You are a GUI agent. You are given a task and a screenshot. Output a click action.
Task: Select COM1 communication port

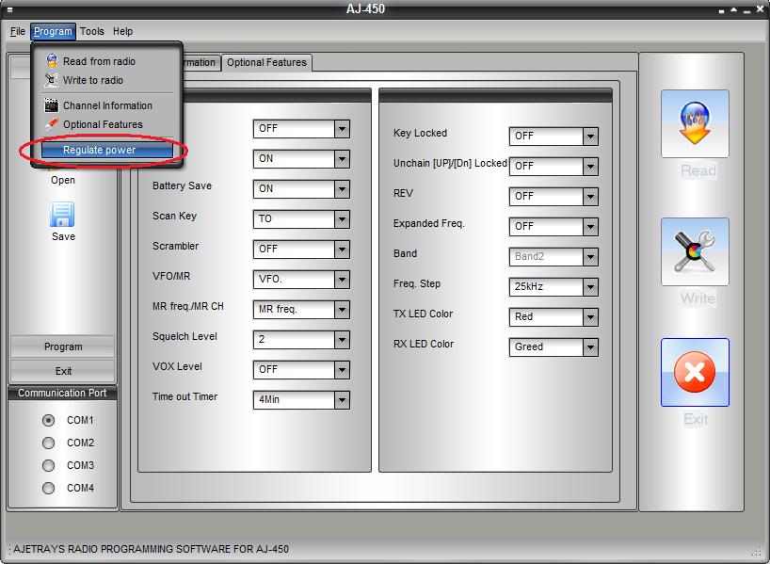click(x=48, y=420)
